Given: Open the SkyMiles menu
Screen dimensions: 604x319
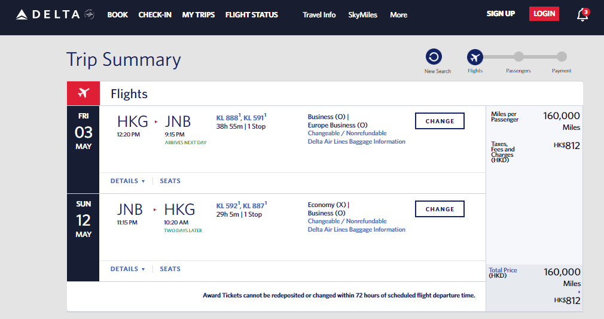Looking at the screenshot, I should (362, 14).
